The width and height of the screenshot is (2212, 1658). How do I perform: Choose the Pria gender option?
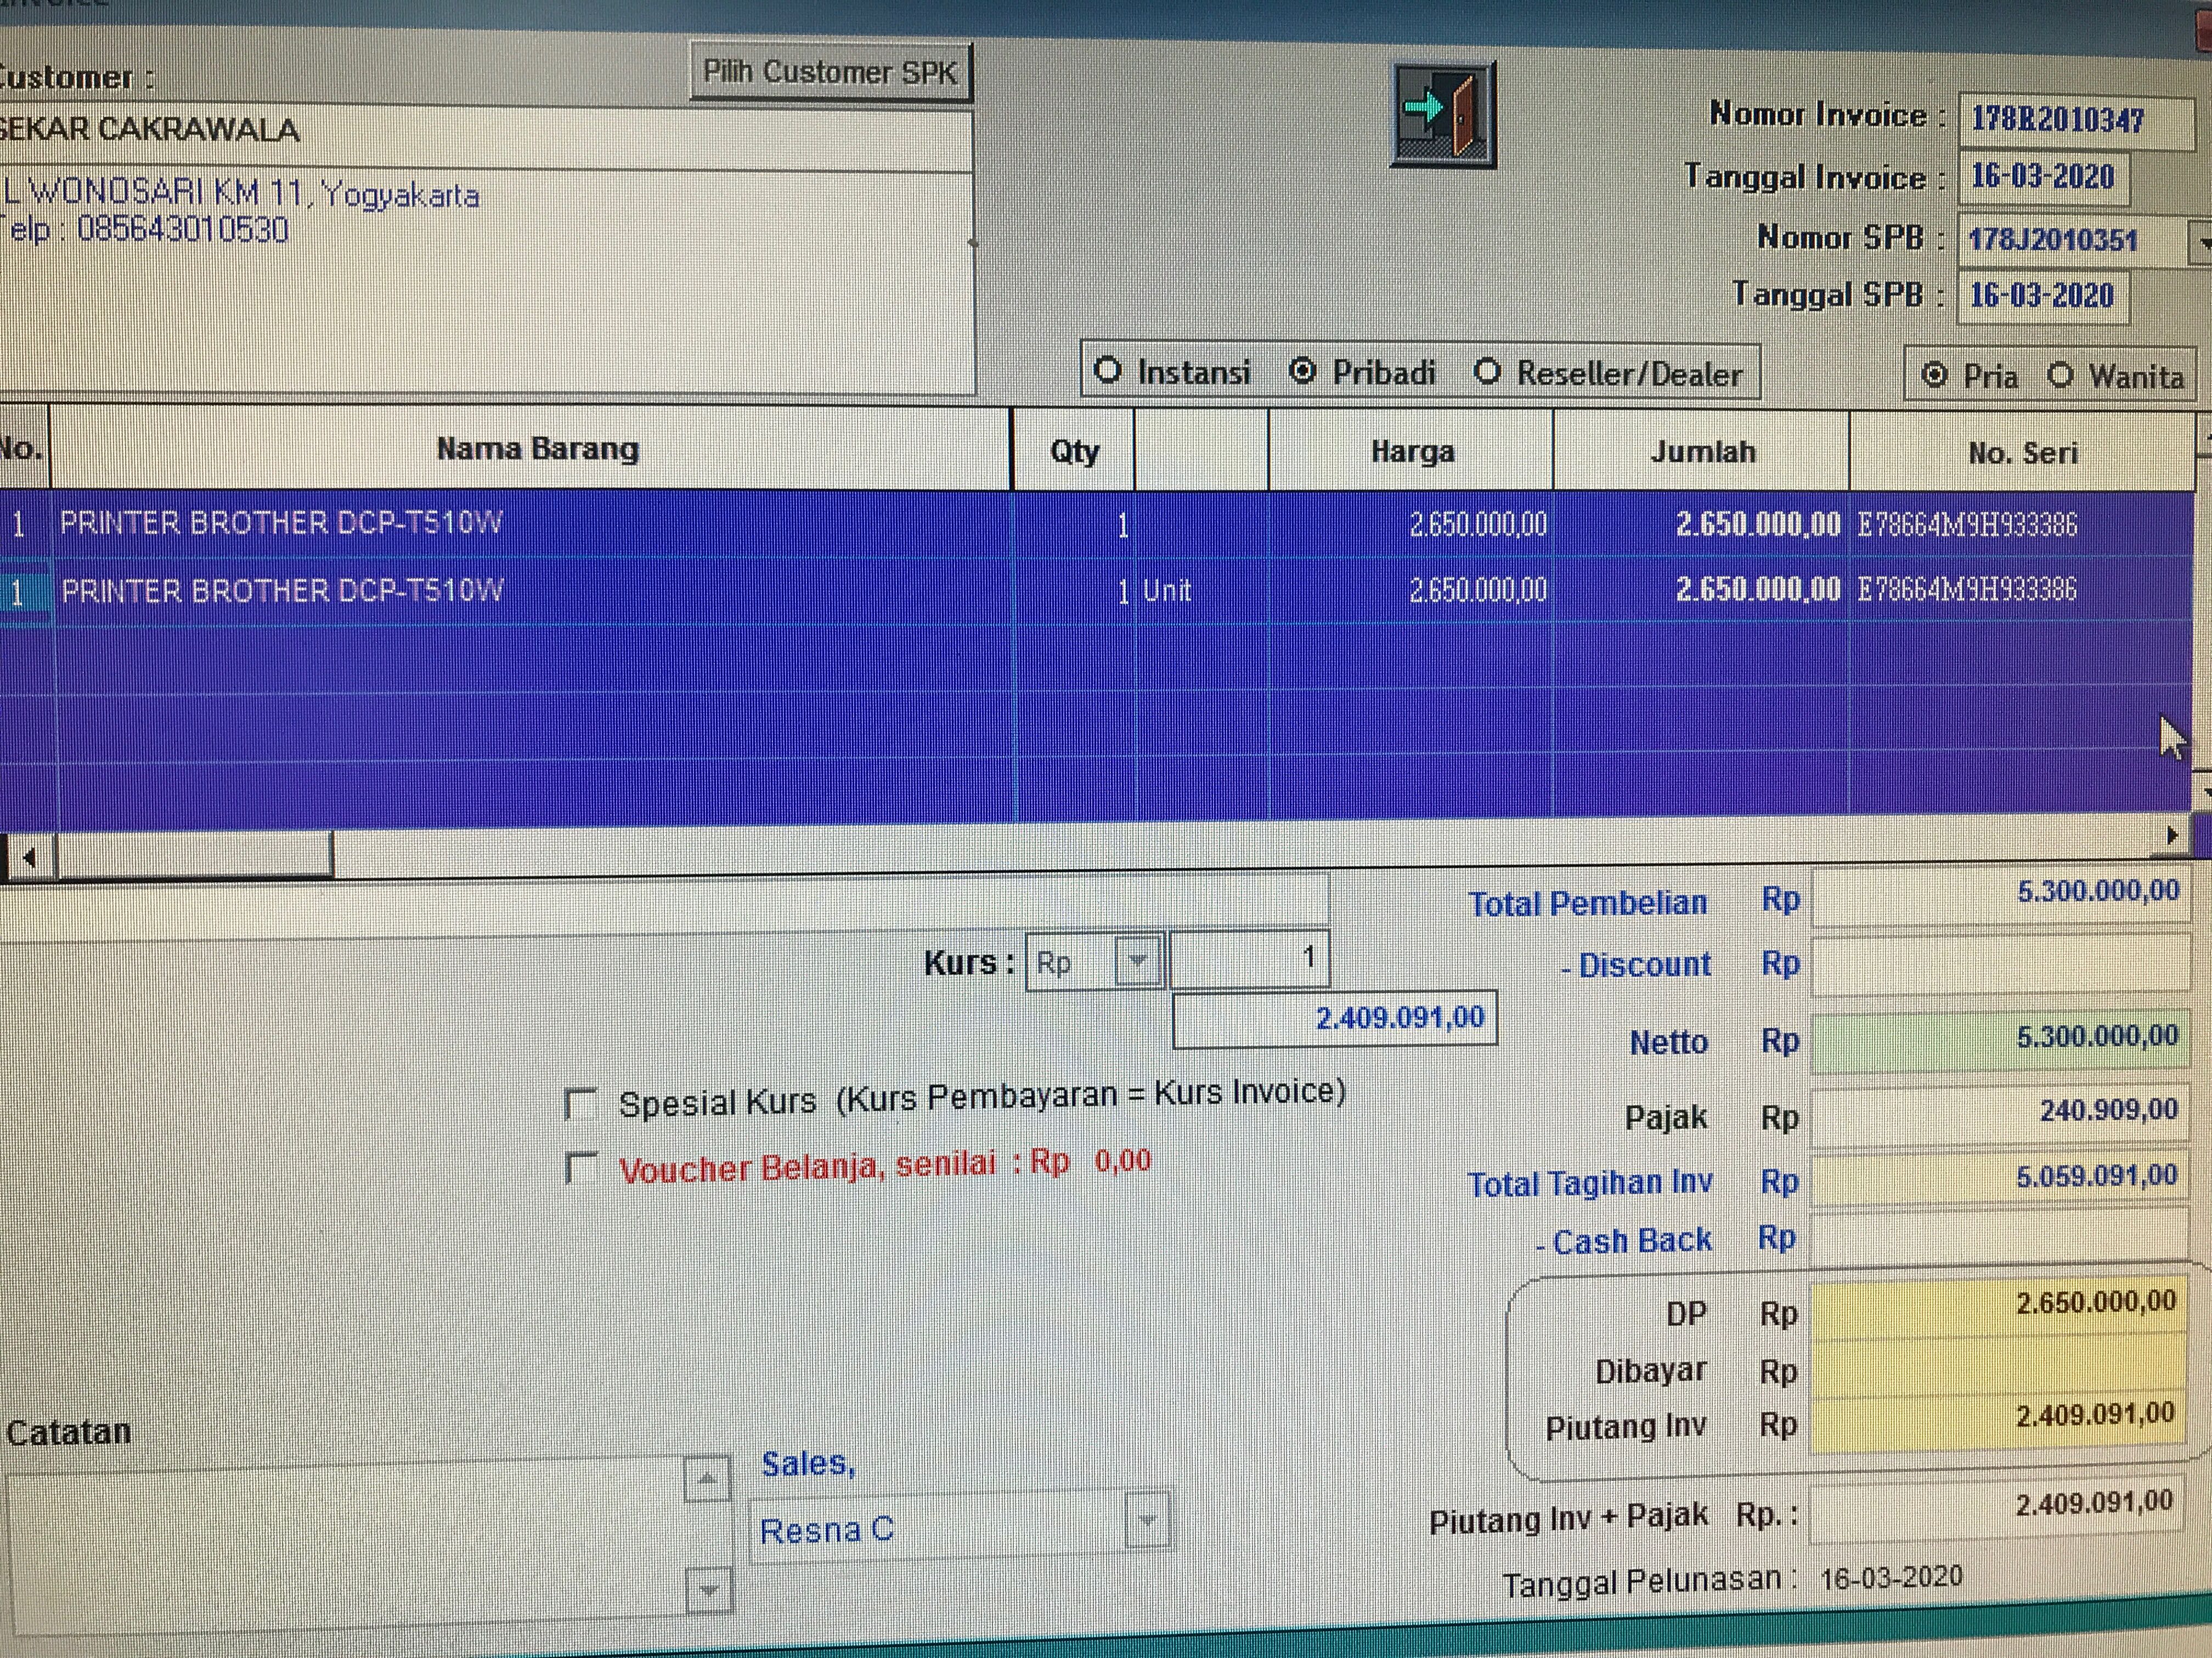pyautogui.click(x=1935, y=376)
